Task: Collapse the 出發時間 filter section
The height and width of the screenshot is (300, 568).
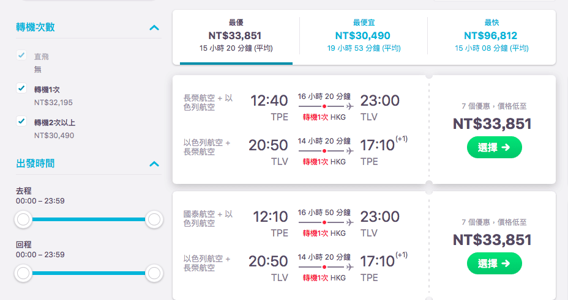Action: [154, 164]
